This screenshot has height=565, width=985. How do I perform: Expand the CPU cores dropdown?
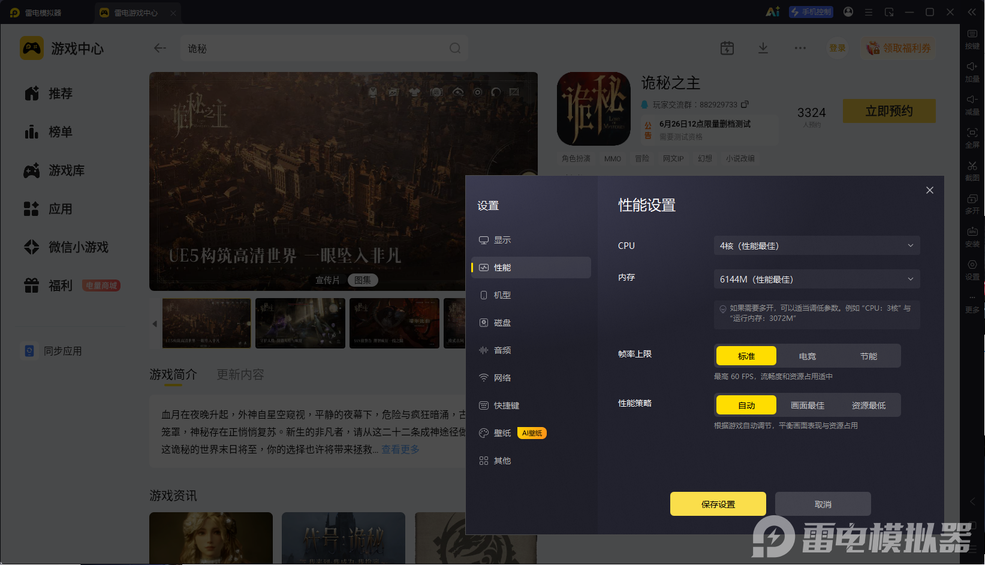point(817,246)
